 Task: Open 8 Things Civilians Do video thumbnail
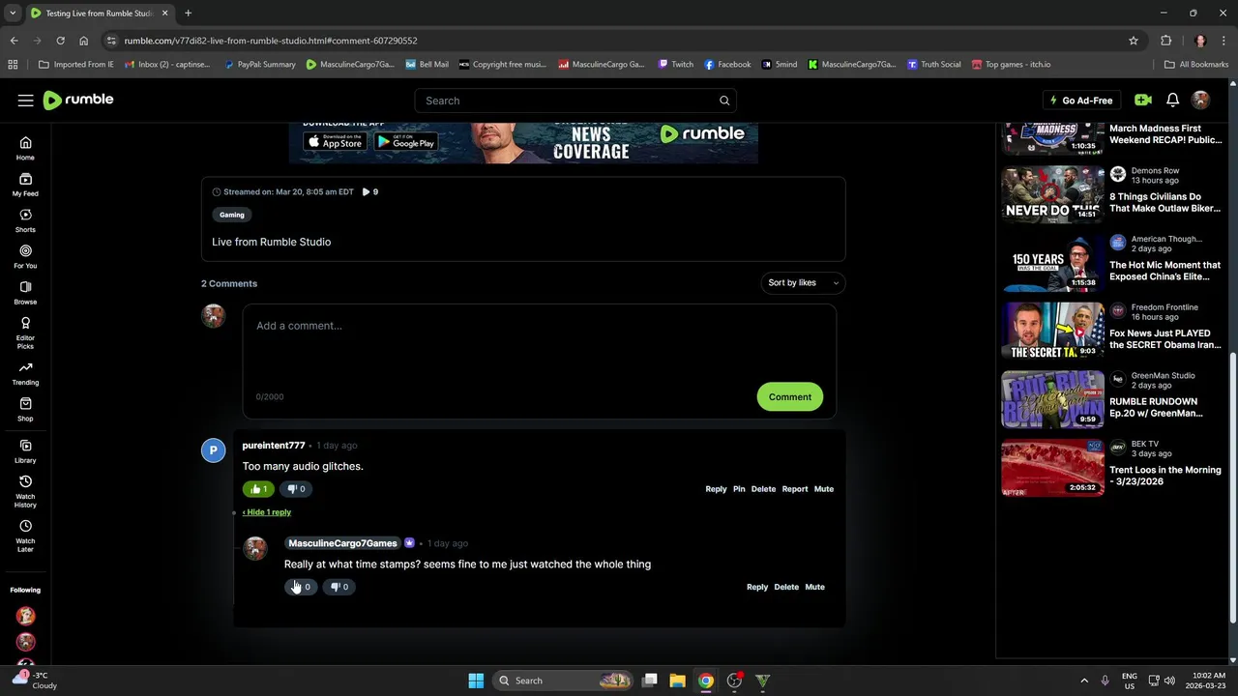point(1052,194)
